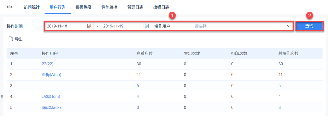The width and height of the screenshot is (328, 116).
Task: Expand the 操作用户 dropdown arrow
Action: pyautogui.click(x=289, y=26)
